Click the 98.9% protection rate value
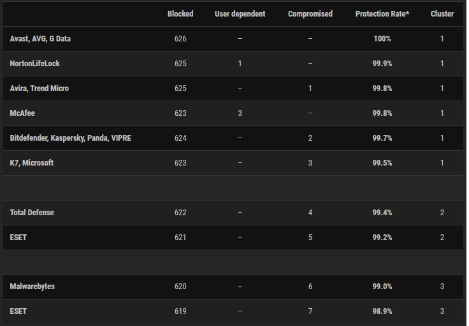 382,311
